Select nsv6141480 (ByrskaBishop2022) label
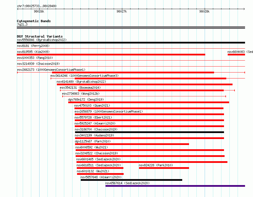Viewport: 253px width, 197px height. click(x=81, y=82)
